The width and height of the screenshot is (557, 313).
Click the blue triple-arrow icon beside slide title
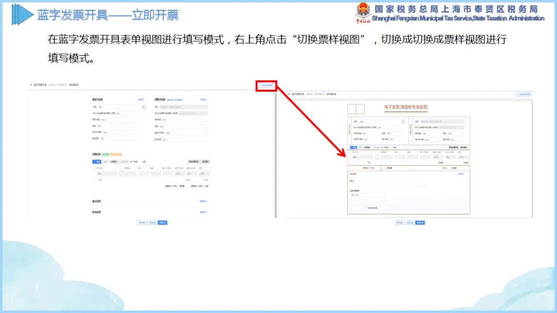pos(22,14)
